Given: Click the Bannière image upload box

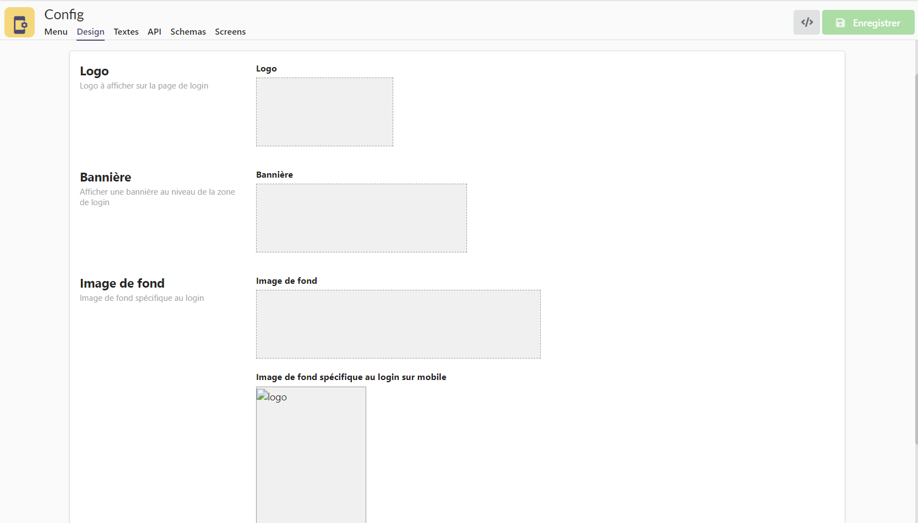Looking at the screenshot, I should pos(361,218).
